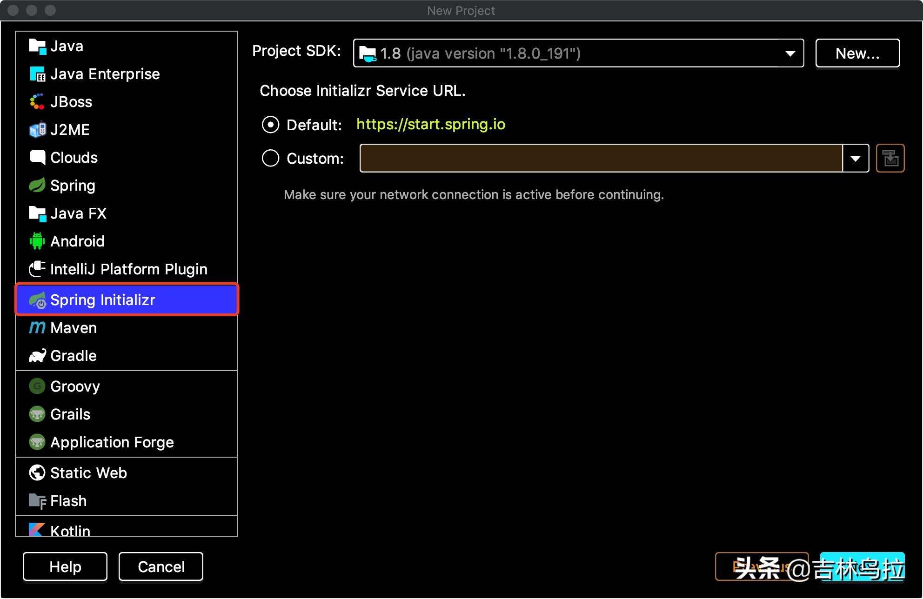Select Application Forge in the list

[112, 442]
